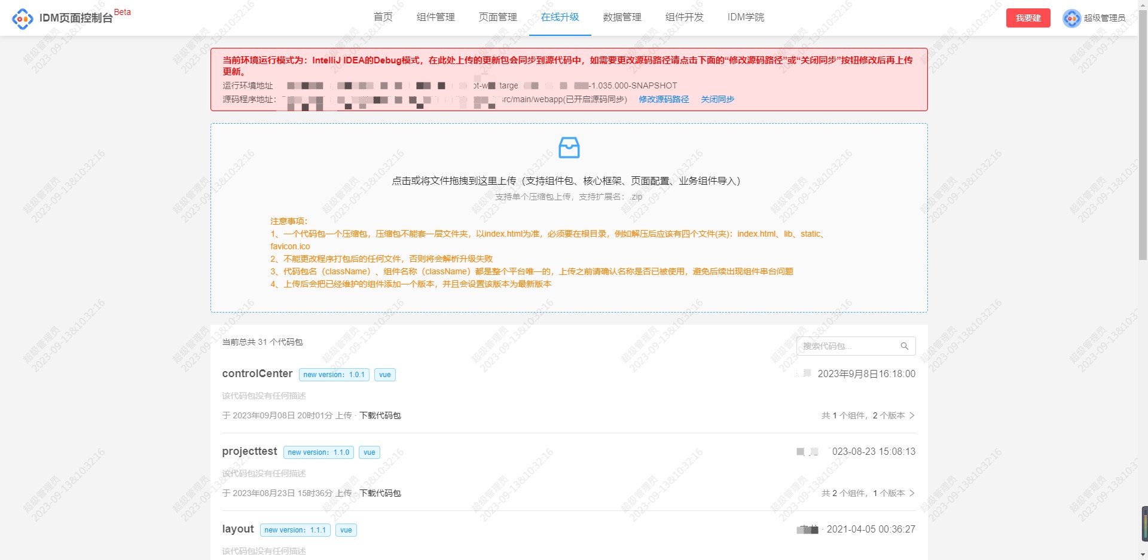Click vue tag beside projecttest
Image resolution: width=1148 pixels, height=560 pixels.
tap(370, 452)
